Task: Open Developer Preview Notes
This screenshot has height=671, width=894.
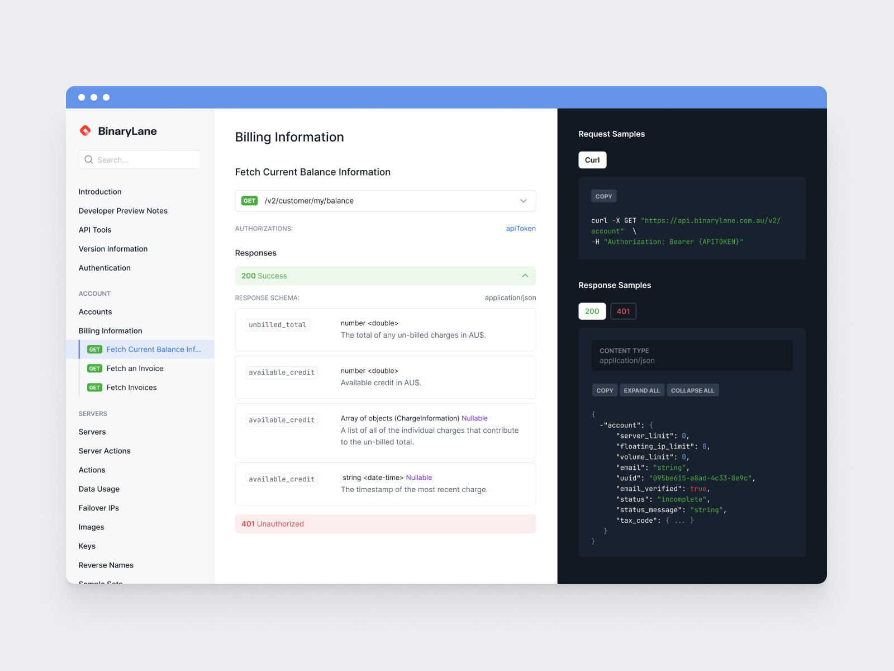Action: [123, 211]
